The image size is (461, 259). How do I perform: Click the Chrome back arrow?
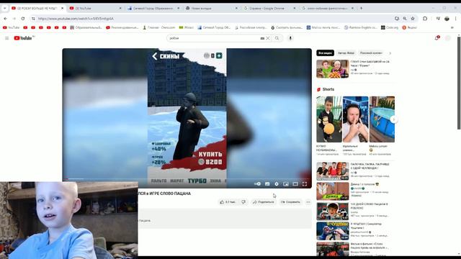pos(5,19)
